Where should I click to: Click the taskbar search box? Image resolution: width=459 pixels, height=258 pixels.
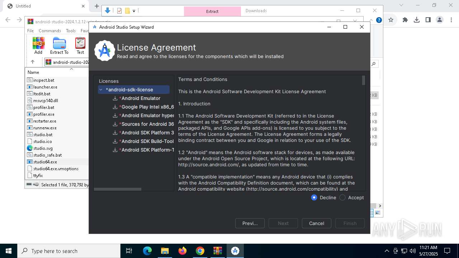[69, 251]
